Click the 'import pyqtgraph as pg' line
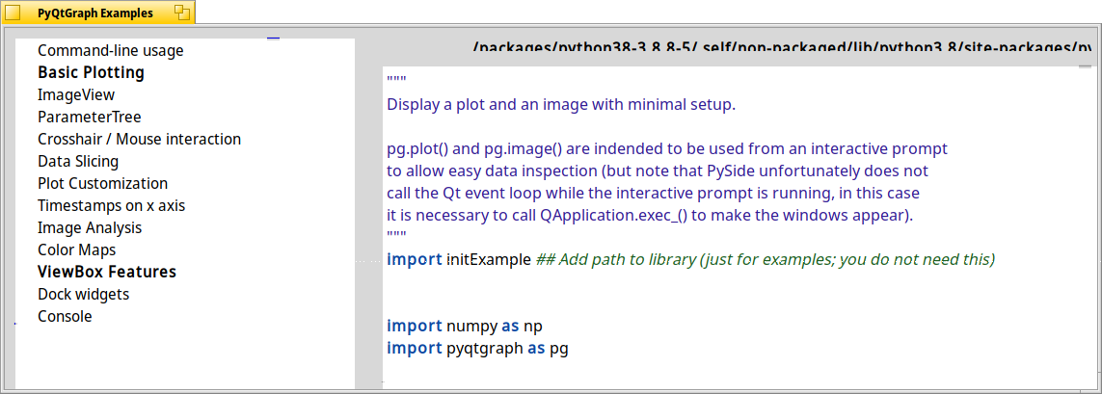 [477, 348]
